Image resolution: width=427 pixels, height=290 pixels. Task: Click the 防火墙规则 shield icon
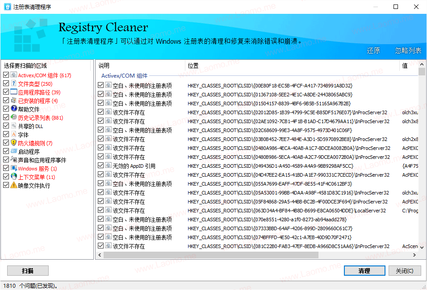(13, 142)
